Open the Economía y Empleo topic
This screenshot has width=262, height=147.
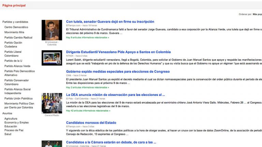tap(16, 122)
